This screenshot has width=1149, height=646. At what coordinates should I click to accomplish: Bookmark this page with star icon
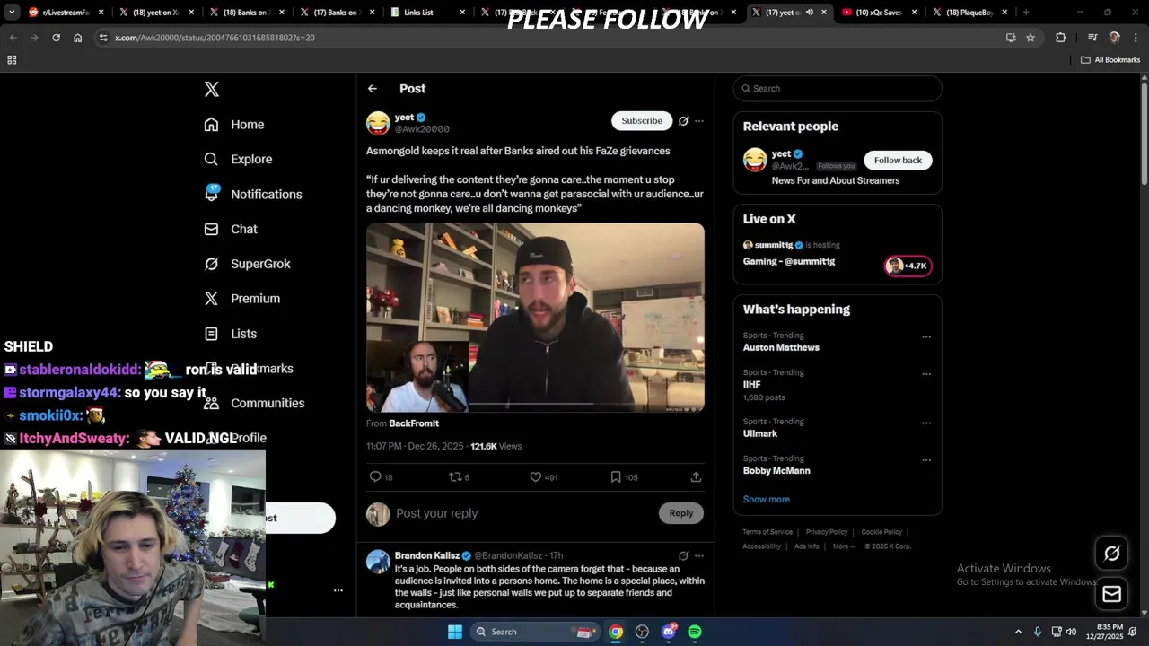tap(1031, 38)
